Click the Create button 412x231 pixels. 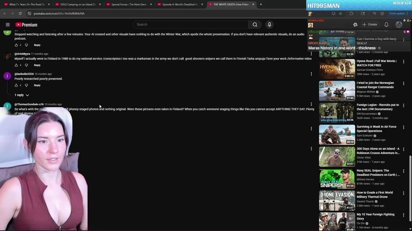370,24
